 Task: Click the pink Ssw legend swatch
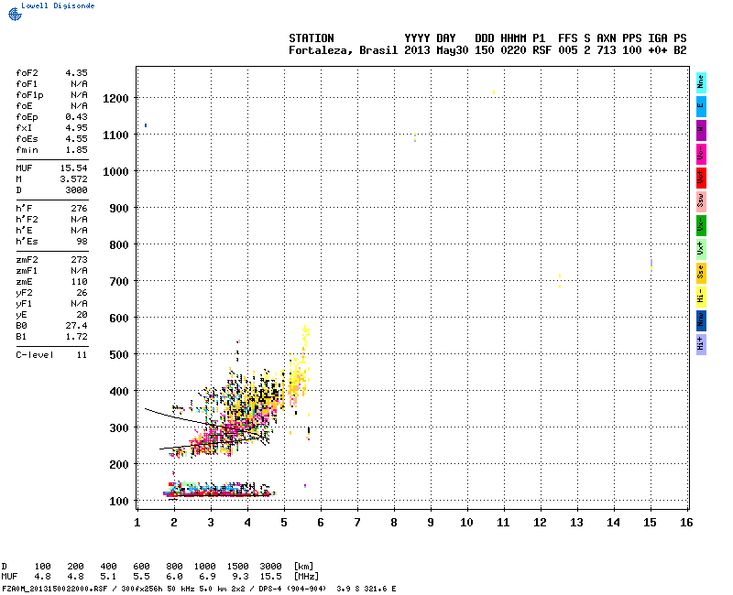[x=701, y=201]
